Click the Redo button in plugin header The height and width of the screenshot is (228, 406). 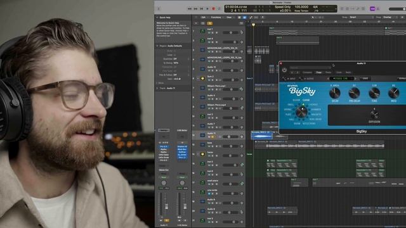[x=348, y=72]
